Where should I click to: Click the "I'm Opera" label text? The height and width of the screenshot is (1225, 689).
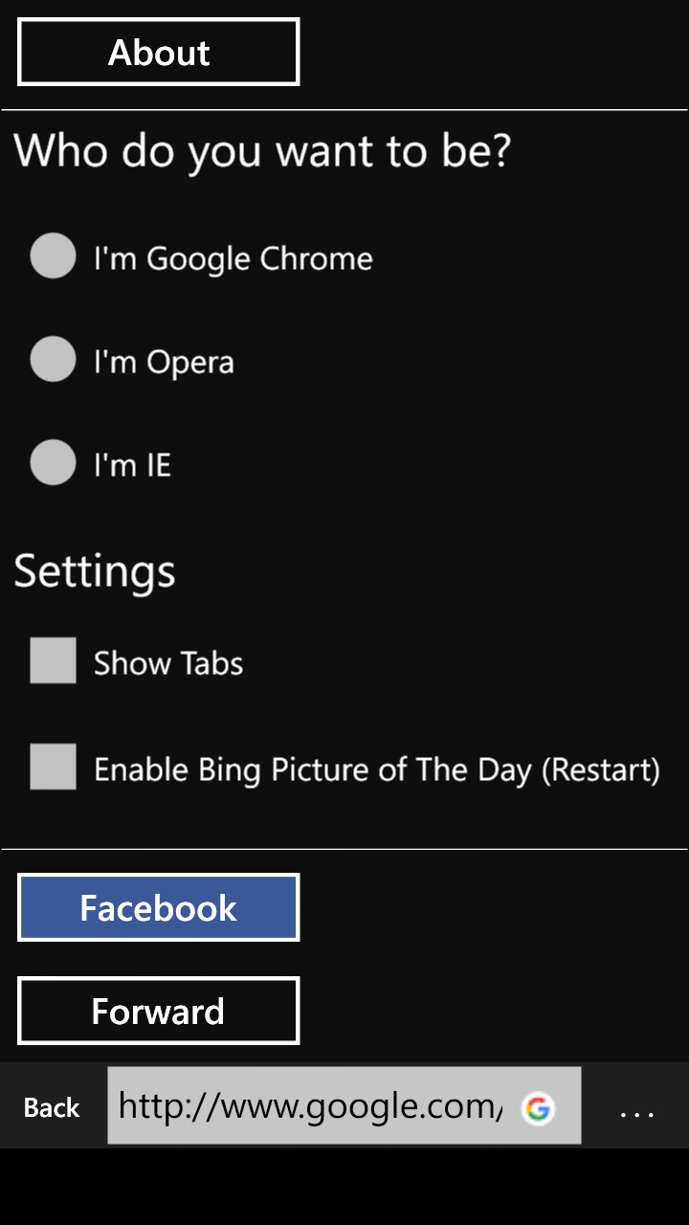coord(164,362)
